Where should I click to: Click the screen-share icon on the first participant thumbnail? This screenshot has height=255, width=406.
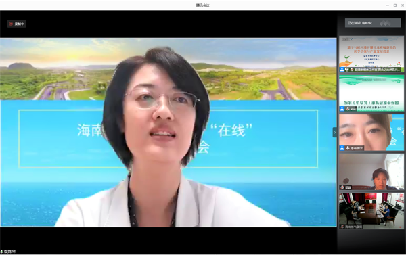pyautogui.click(x=347, y=70)
